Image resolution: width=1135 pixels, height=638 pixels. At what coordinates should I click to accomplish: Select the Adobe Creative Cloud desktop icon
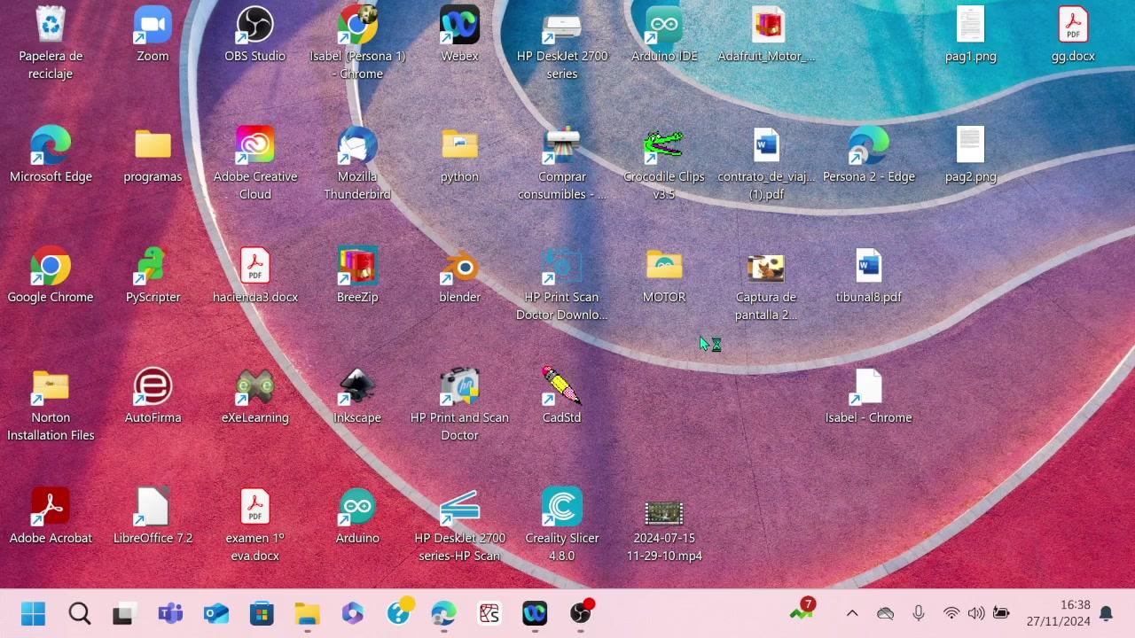point(255,164)
